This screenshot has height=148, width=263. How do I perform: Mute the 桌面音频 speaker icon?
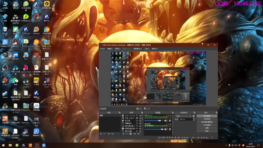click(x=166, y=129)
